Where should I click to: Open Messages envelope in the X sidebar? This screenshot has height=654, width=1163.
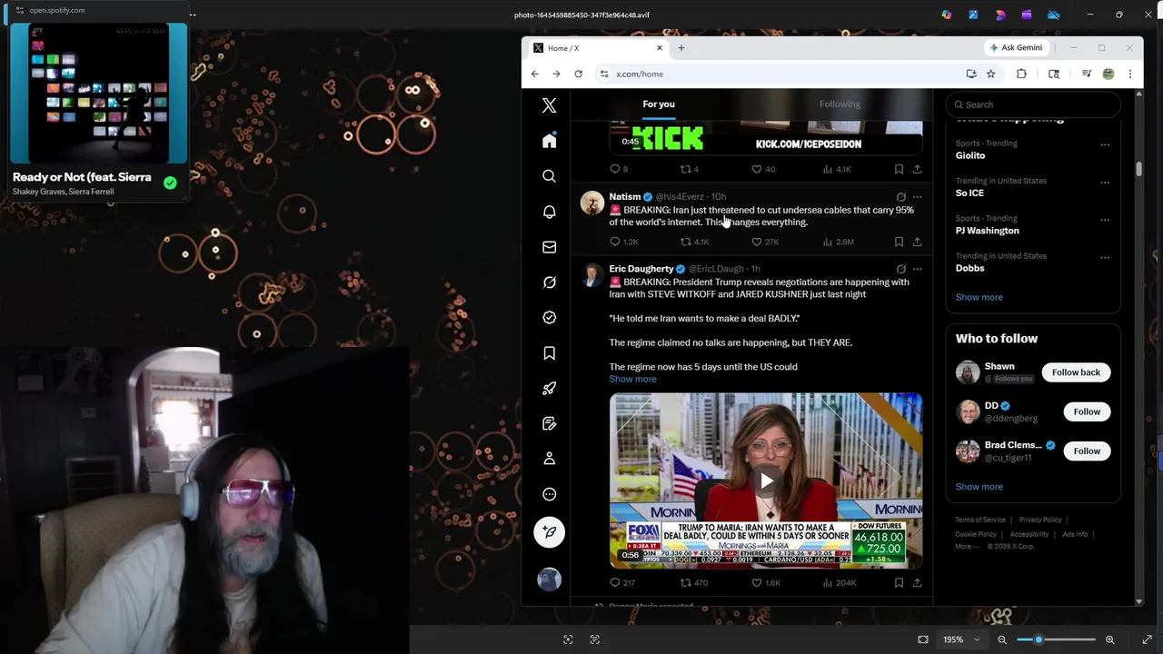pyautogui.click(x=549, y=247)
